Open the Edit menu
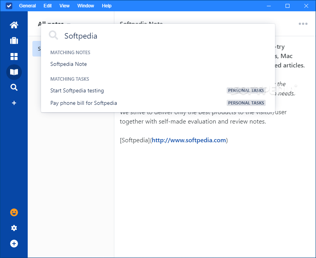The height and width of the screenshot is (258, 316). coord(48,5)
